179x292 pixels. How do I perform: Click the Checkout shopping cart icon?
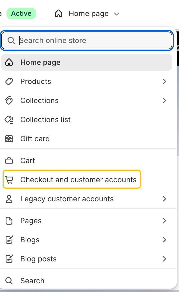pos(9,180)
